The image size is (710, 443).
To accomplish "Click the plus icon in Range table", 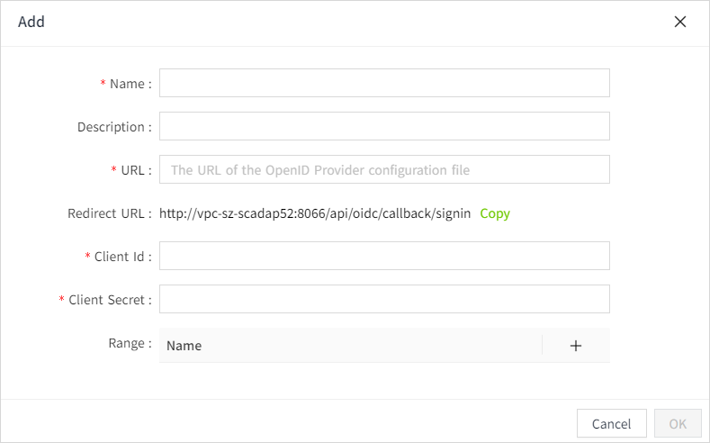I will coord(576,346).
